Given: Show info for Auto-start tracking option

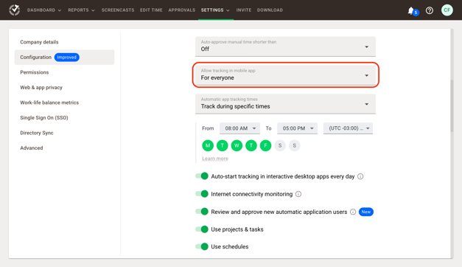Looking at the screenshot, I should pyautogui.click(x=360, y=176).
